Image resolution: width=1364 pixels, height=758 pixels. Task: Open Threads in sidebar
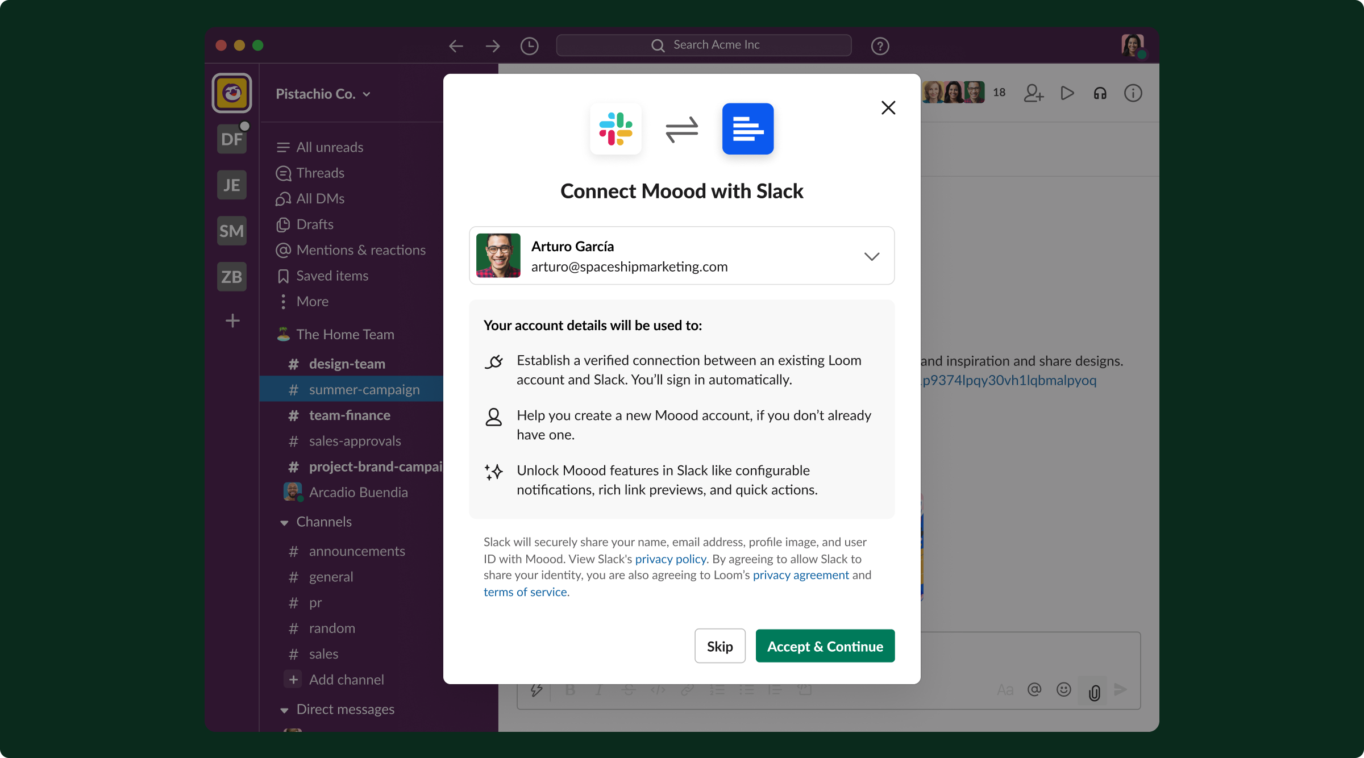310,173
